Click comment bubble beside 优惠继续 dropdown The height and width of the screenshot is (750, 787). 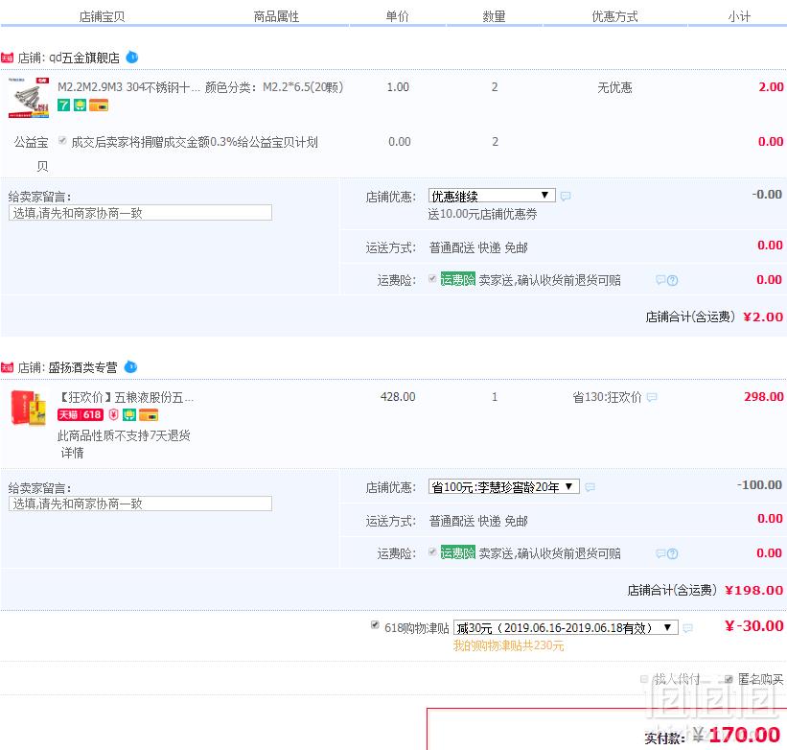click(566, 196)
